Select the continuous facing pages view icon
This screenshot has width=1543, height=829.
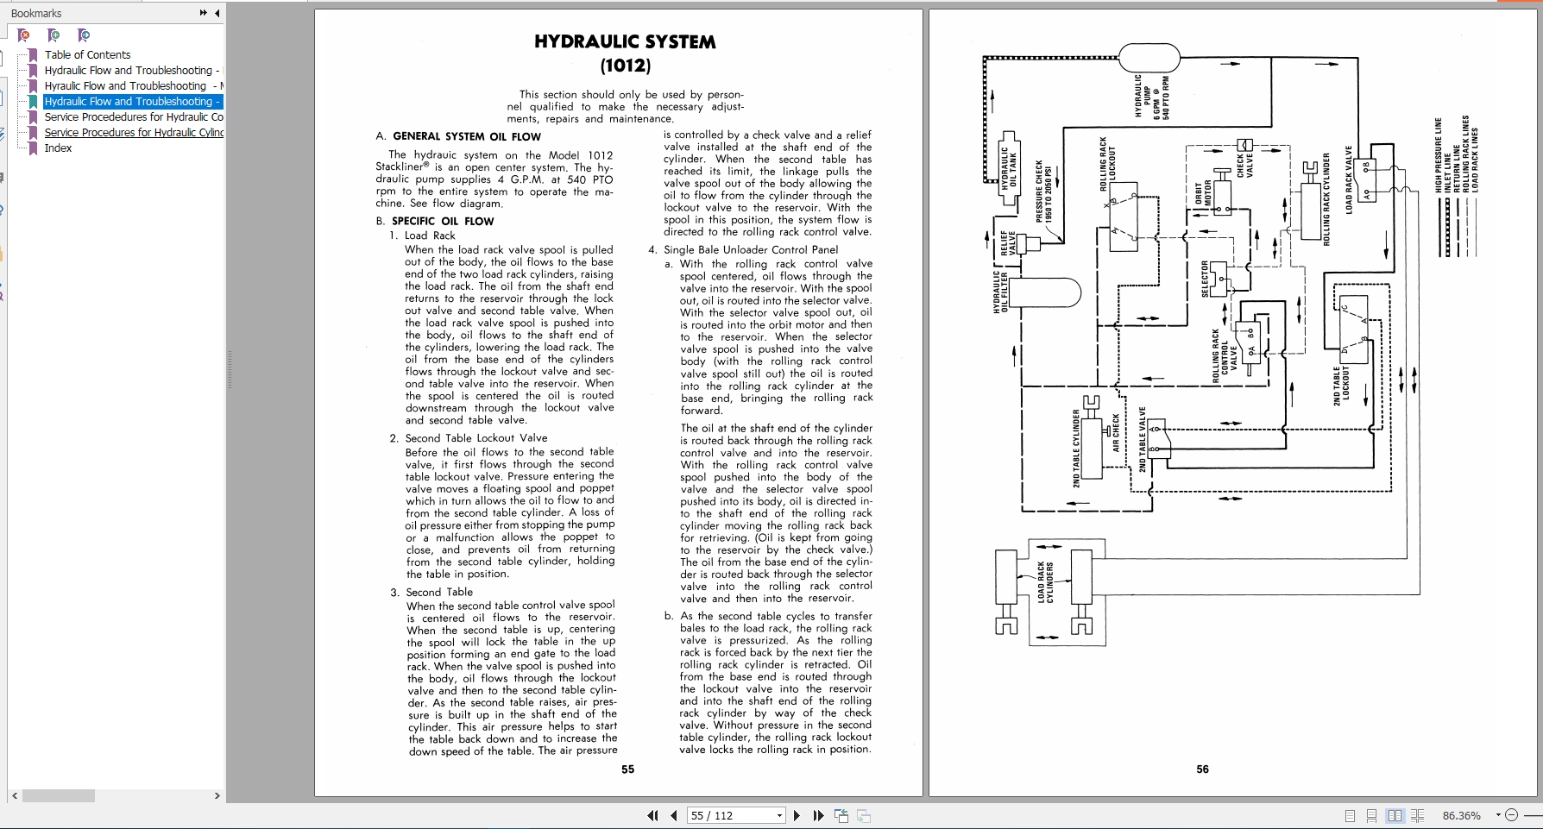click(x=1419, y=815)
